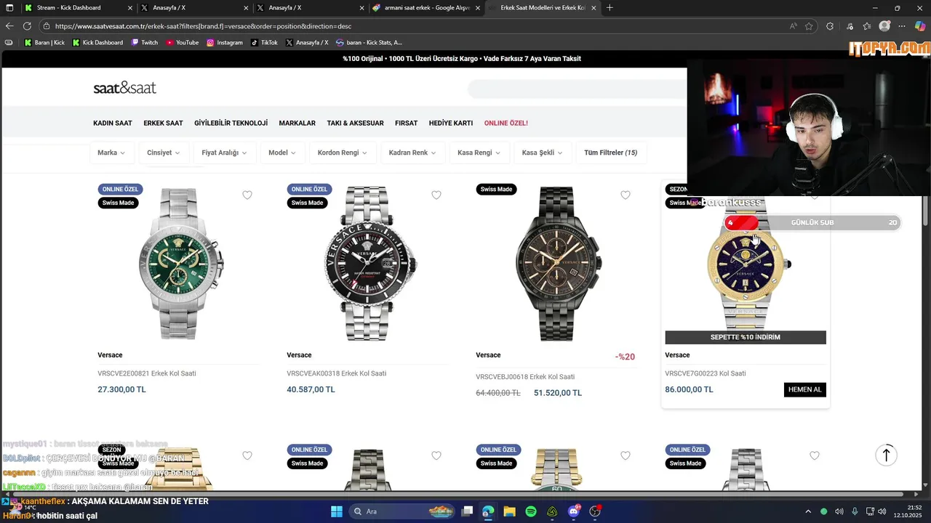The width and height of the screenshot is (931, 523).
Task: Click the saat&saat site logo
Action: (x=124, y=88)
